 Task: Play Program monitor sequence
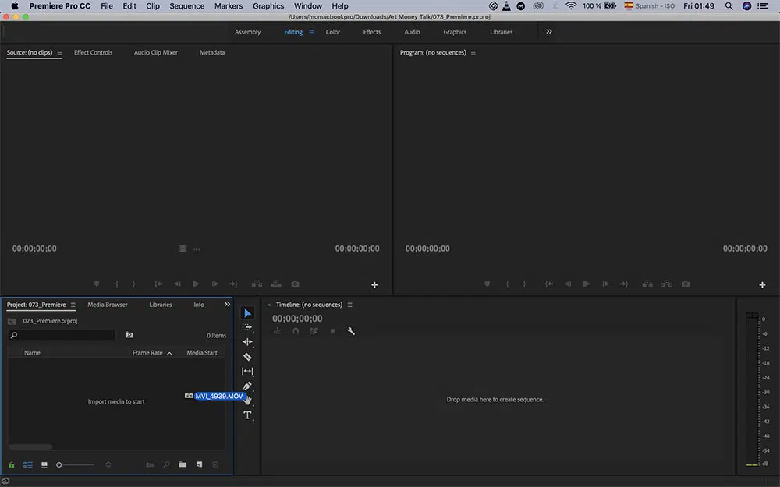click(x=586, y=284)
